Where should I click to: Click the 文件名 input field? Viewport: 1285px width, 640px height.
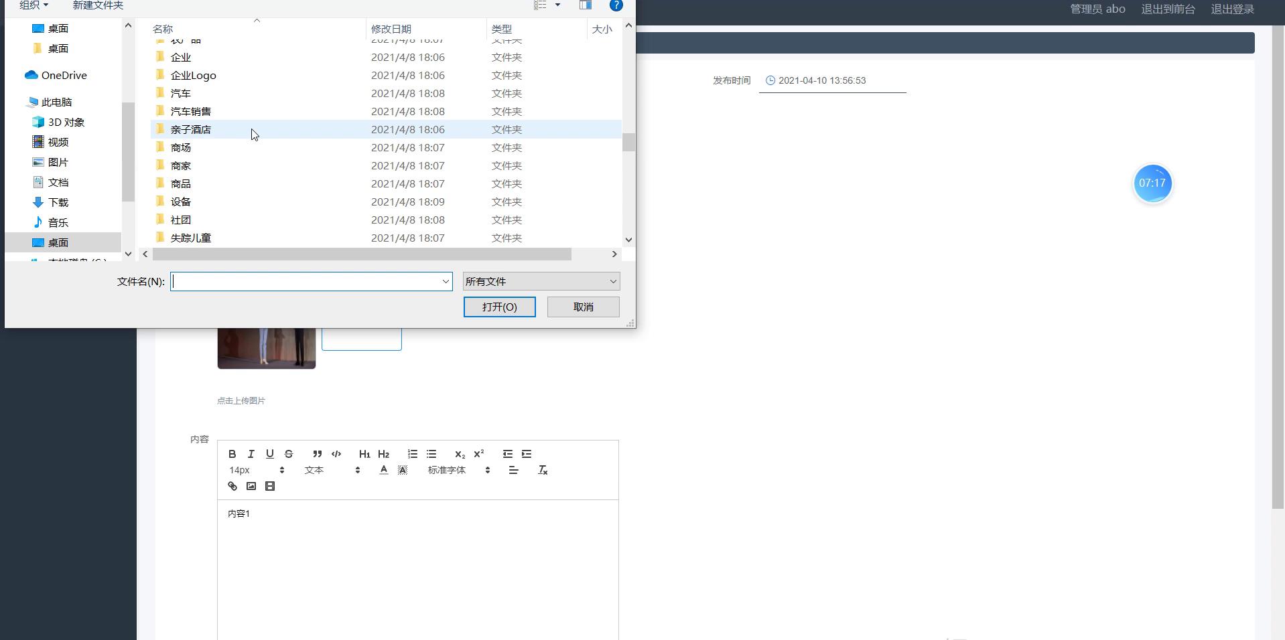pos(307,281)
